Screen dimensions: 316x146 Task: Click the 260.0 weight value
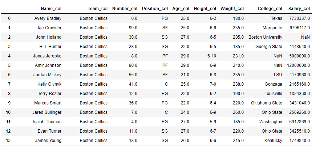(x=238, y=112)
